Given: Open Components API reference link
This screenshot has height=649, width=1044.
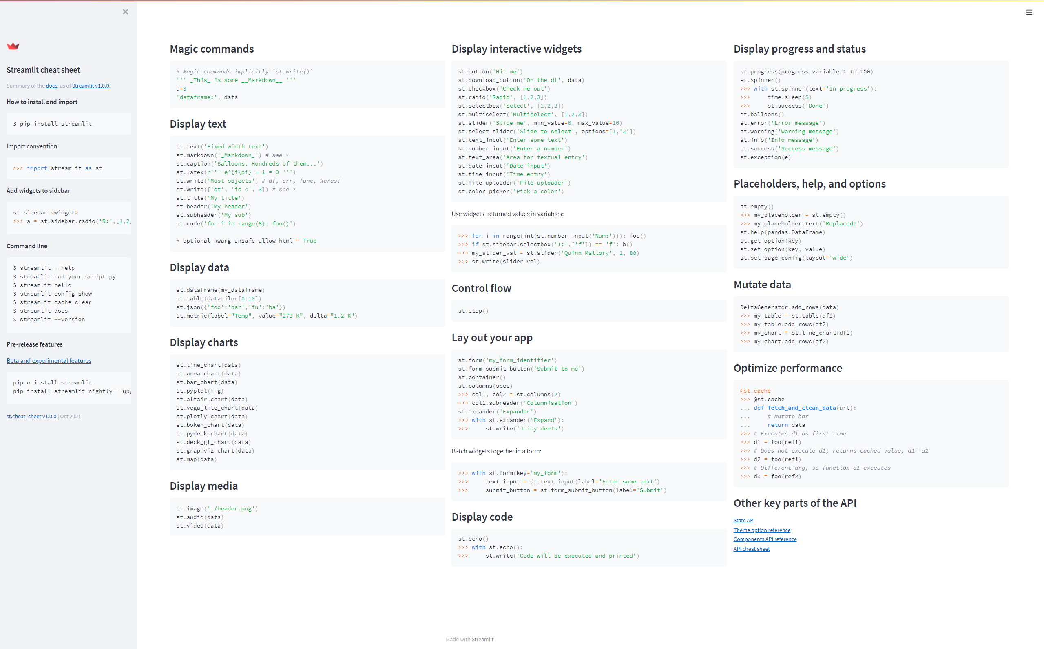Looking at the screenshot, I should (765, 539).
